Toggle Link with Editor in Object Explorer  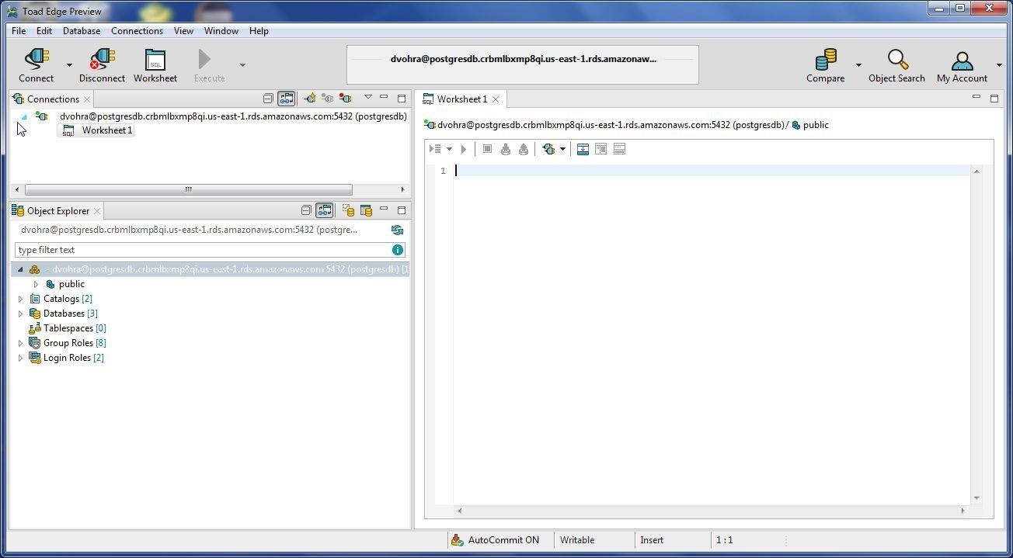coord(325,210)
